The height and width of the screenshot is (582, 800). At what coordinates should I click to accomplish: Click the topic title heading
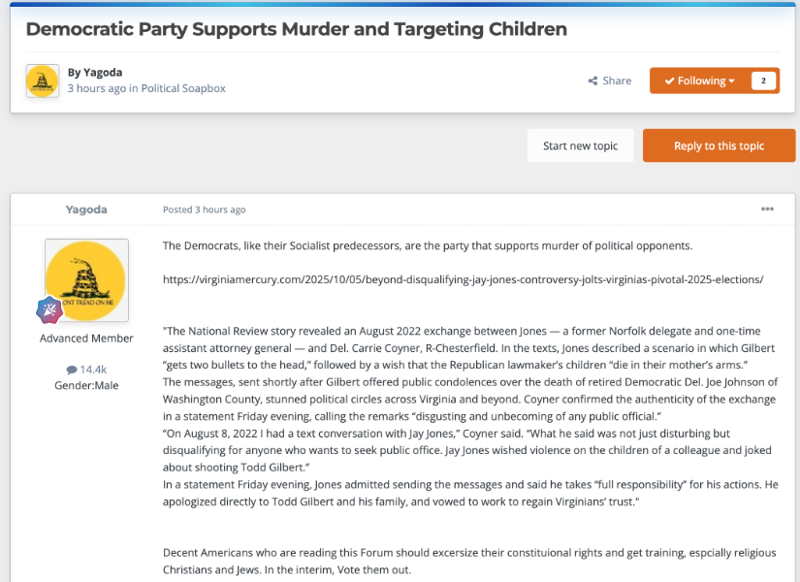[296, 29]
